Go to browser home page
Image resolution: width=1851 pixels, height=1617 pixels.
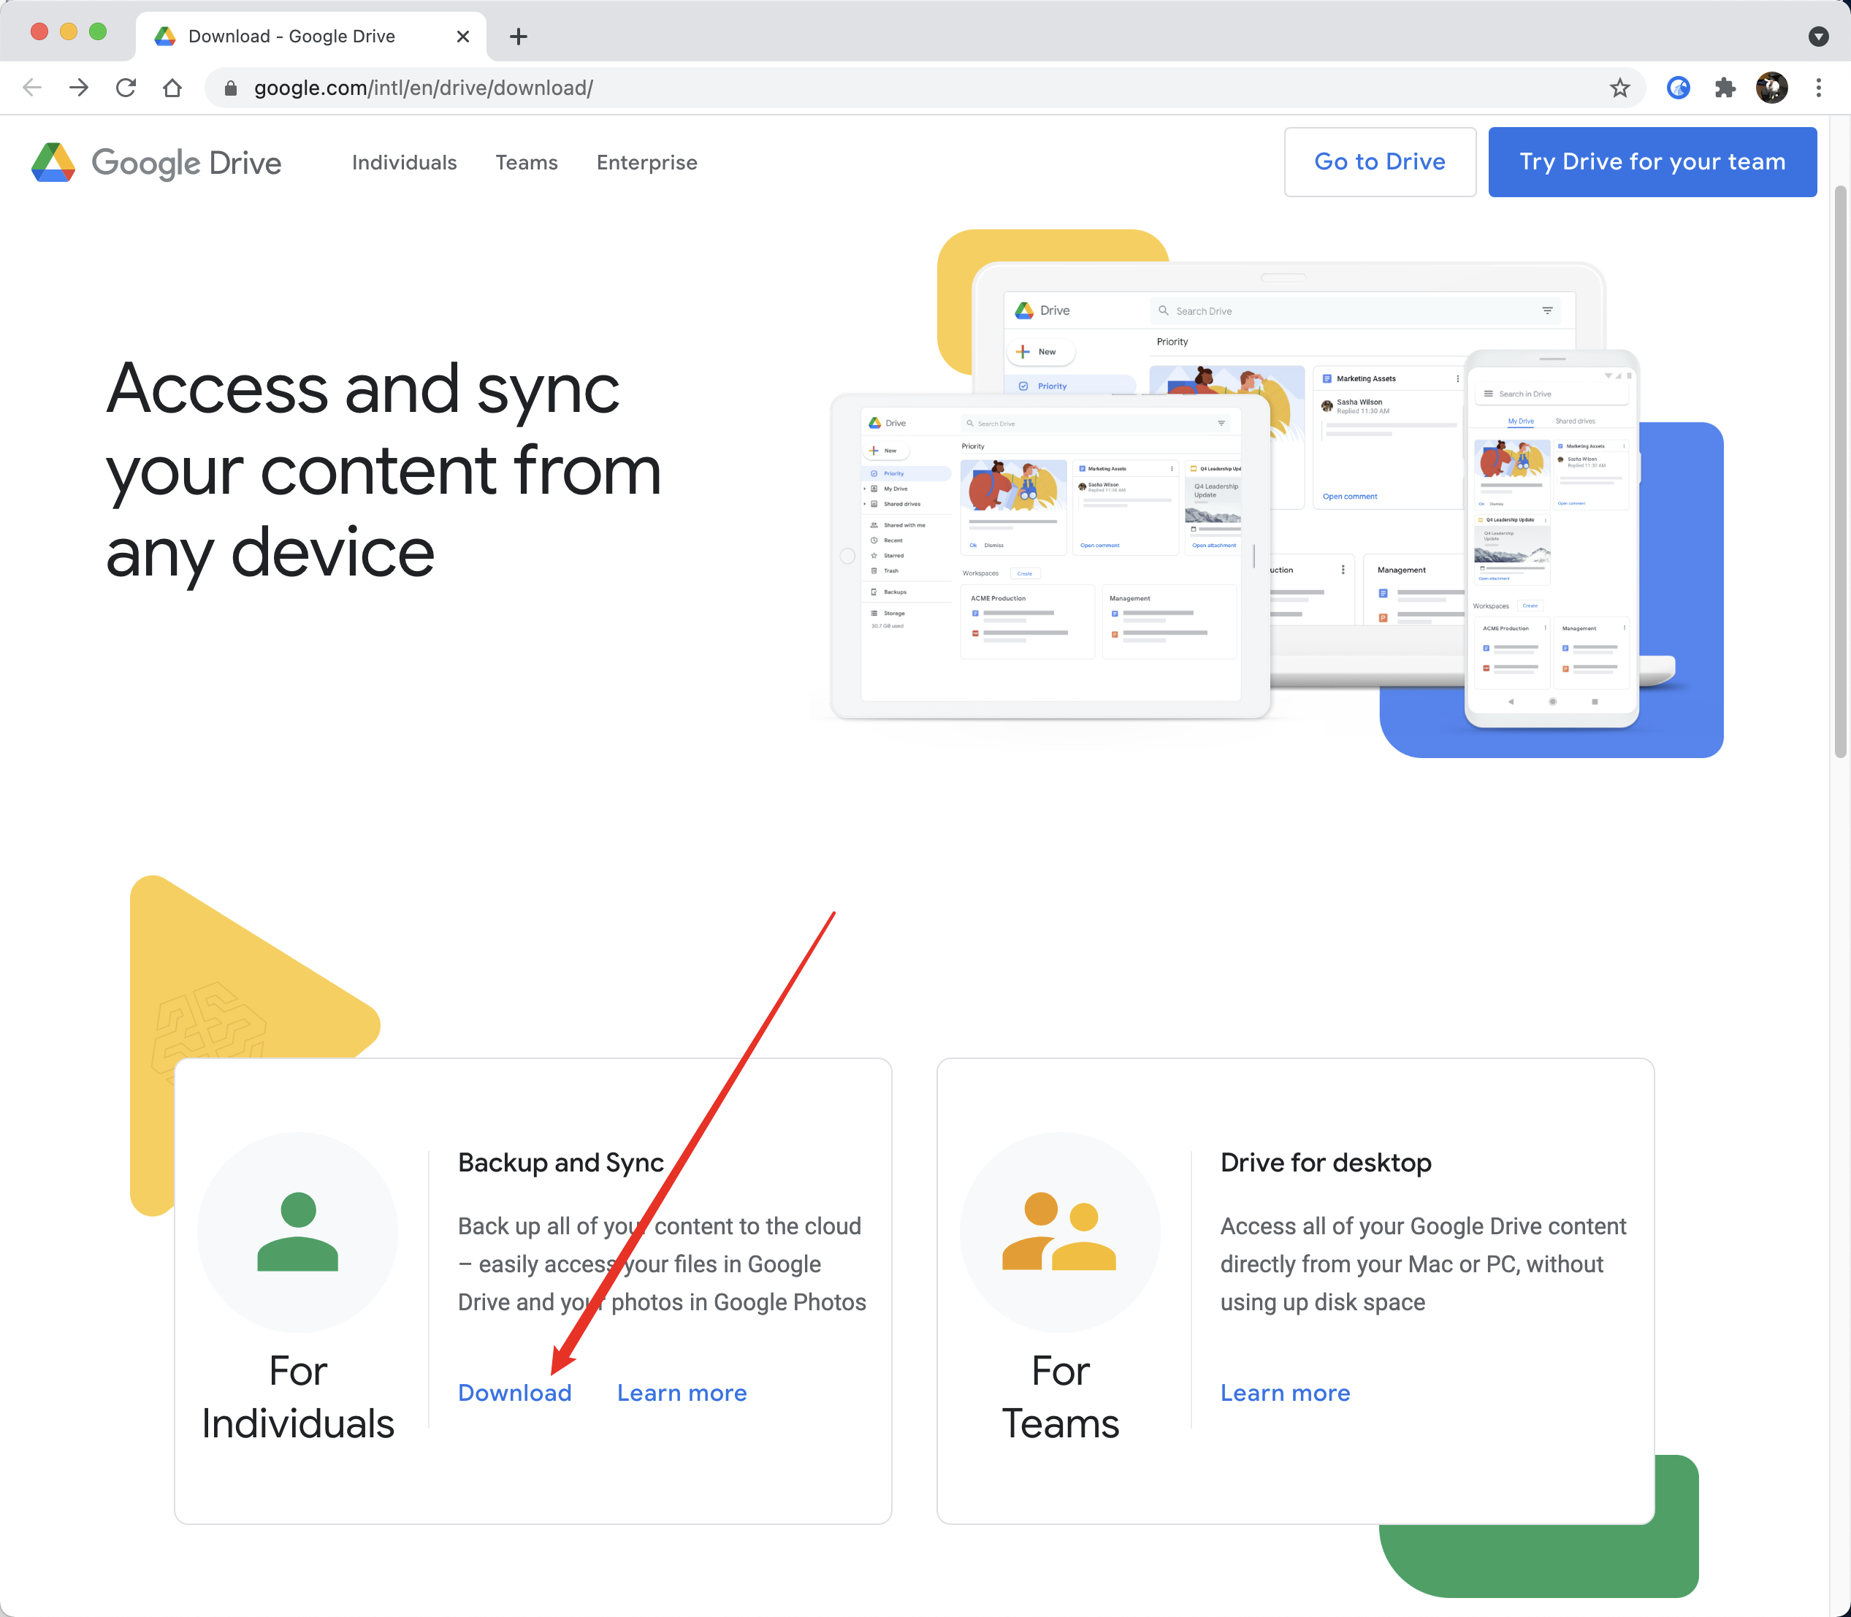pyautogui.click(x=172, y=88)
